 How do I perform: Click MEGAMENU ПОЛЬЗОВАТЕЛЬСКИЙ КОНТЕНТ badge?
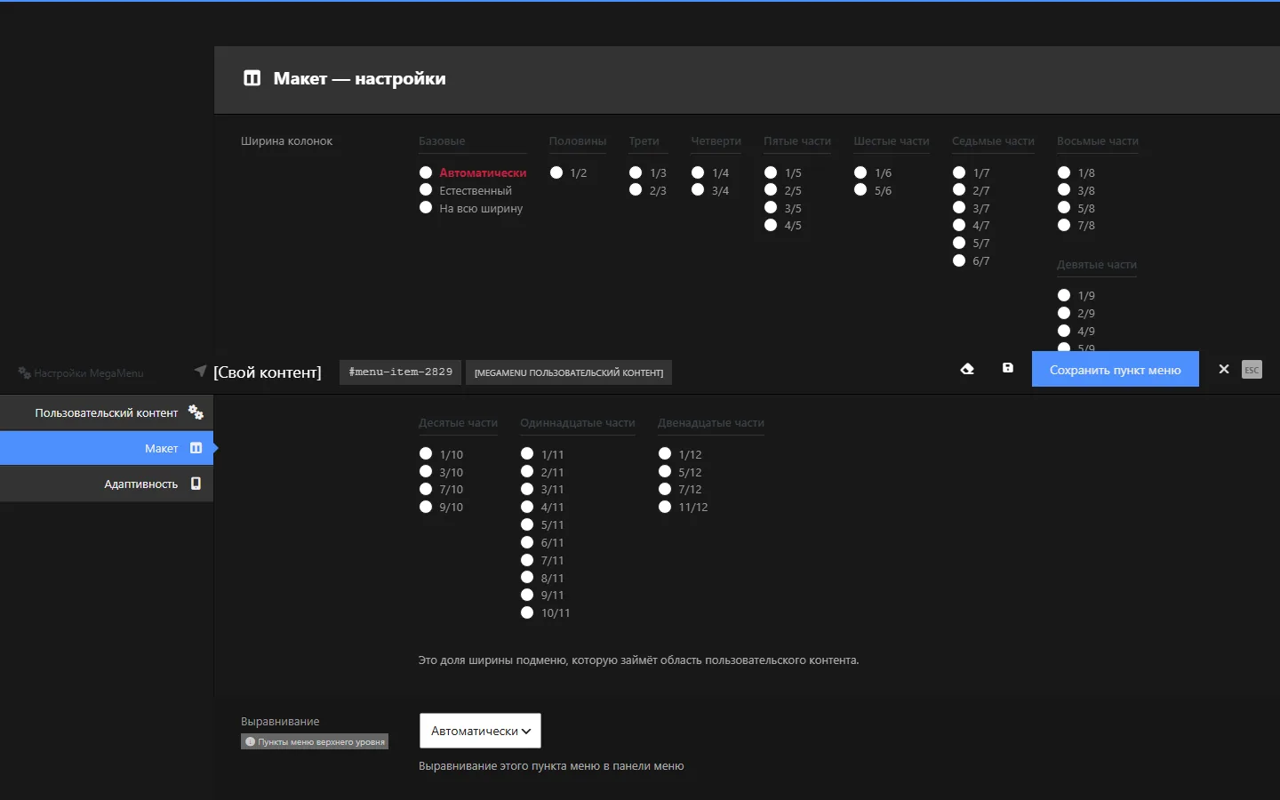point(569,372)
